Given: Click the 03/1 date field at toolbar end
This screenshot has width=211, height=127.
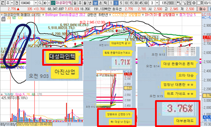Looking at the screenshot, I should pyautogui.click(x=207, y=3).
